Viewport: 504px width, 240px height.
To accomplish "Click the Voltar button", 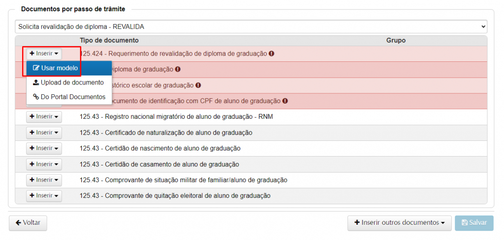I will tap(28, 223).
